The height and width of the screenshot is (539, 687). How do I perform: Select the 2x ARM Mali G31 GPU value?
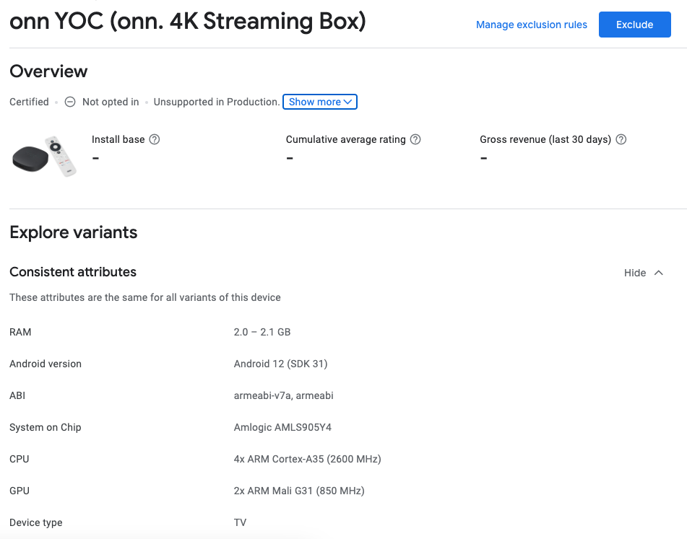pos(299,491)
